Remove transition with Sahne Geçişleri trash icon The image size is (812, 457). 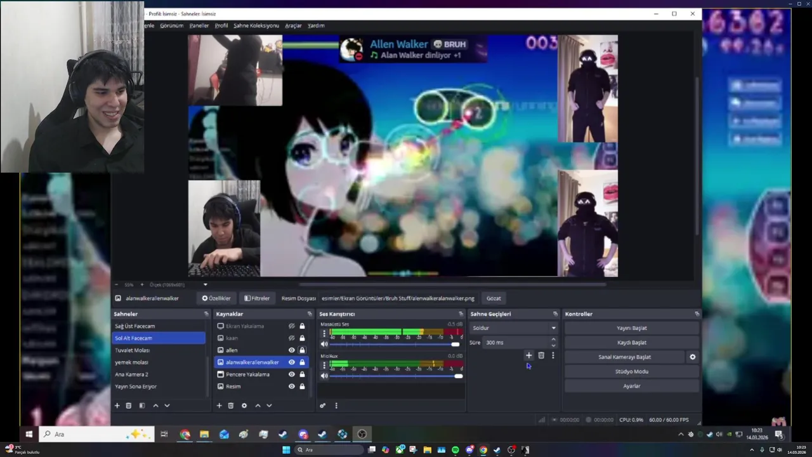[541, 355]
